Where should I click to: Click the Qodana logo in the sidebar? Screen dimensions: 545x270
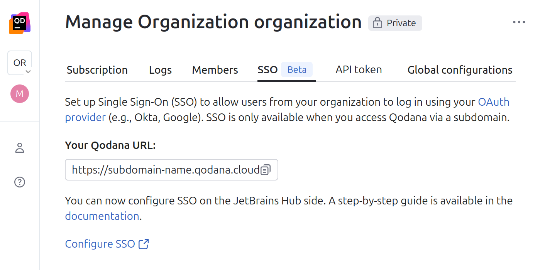pos(20,23)
